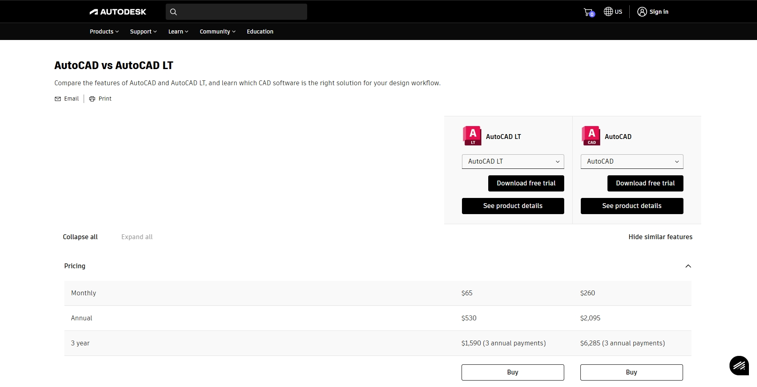The width and height of the screenshot is (757, 387).
Task: See product details for AutoCAD
Action: point(632,206)
